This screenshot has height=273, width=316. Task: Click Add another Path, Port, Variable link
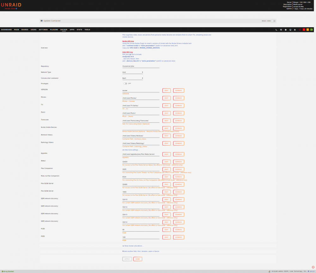[141, 251]
